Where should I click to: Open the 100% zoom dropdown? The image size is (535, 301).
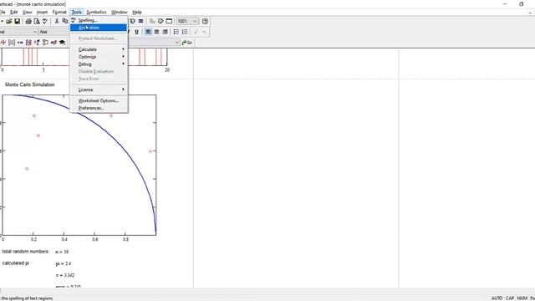click(195, 21)
